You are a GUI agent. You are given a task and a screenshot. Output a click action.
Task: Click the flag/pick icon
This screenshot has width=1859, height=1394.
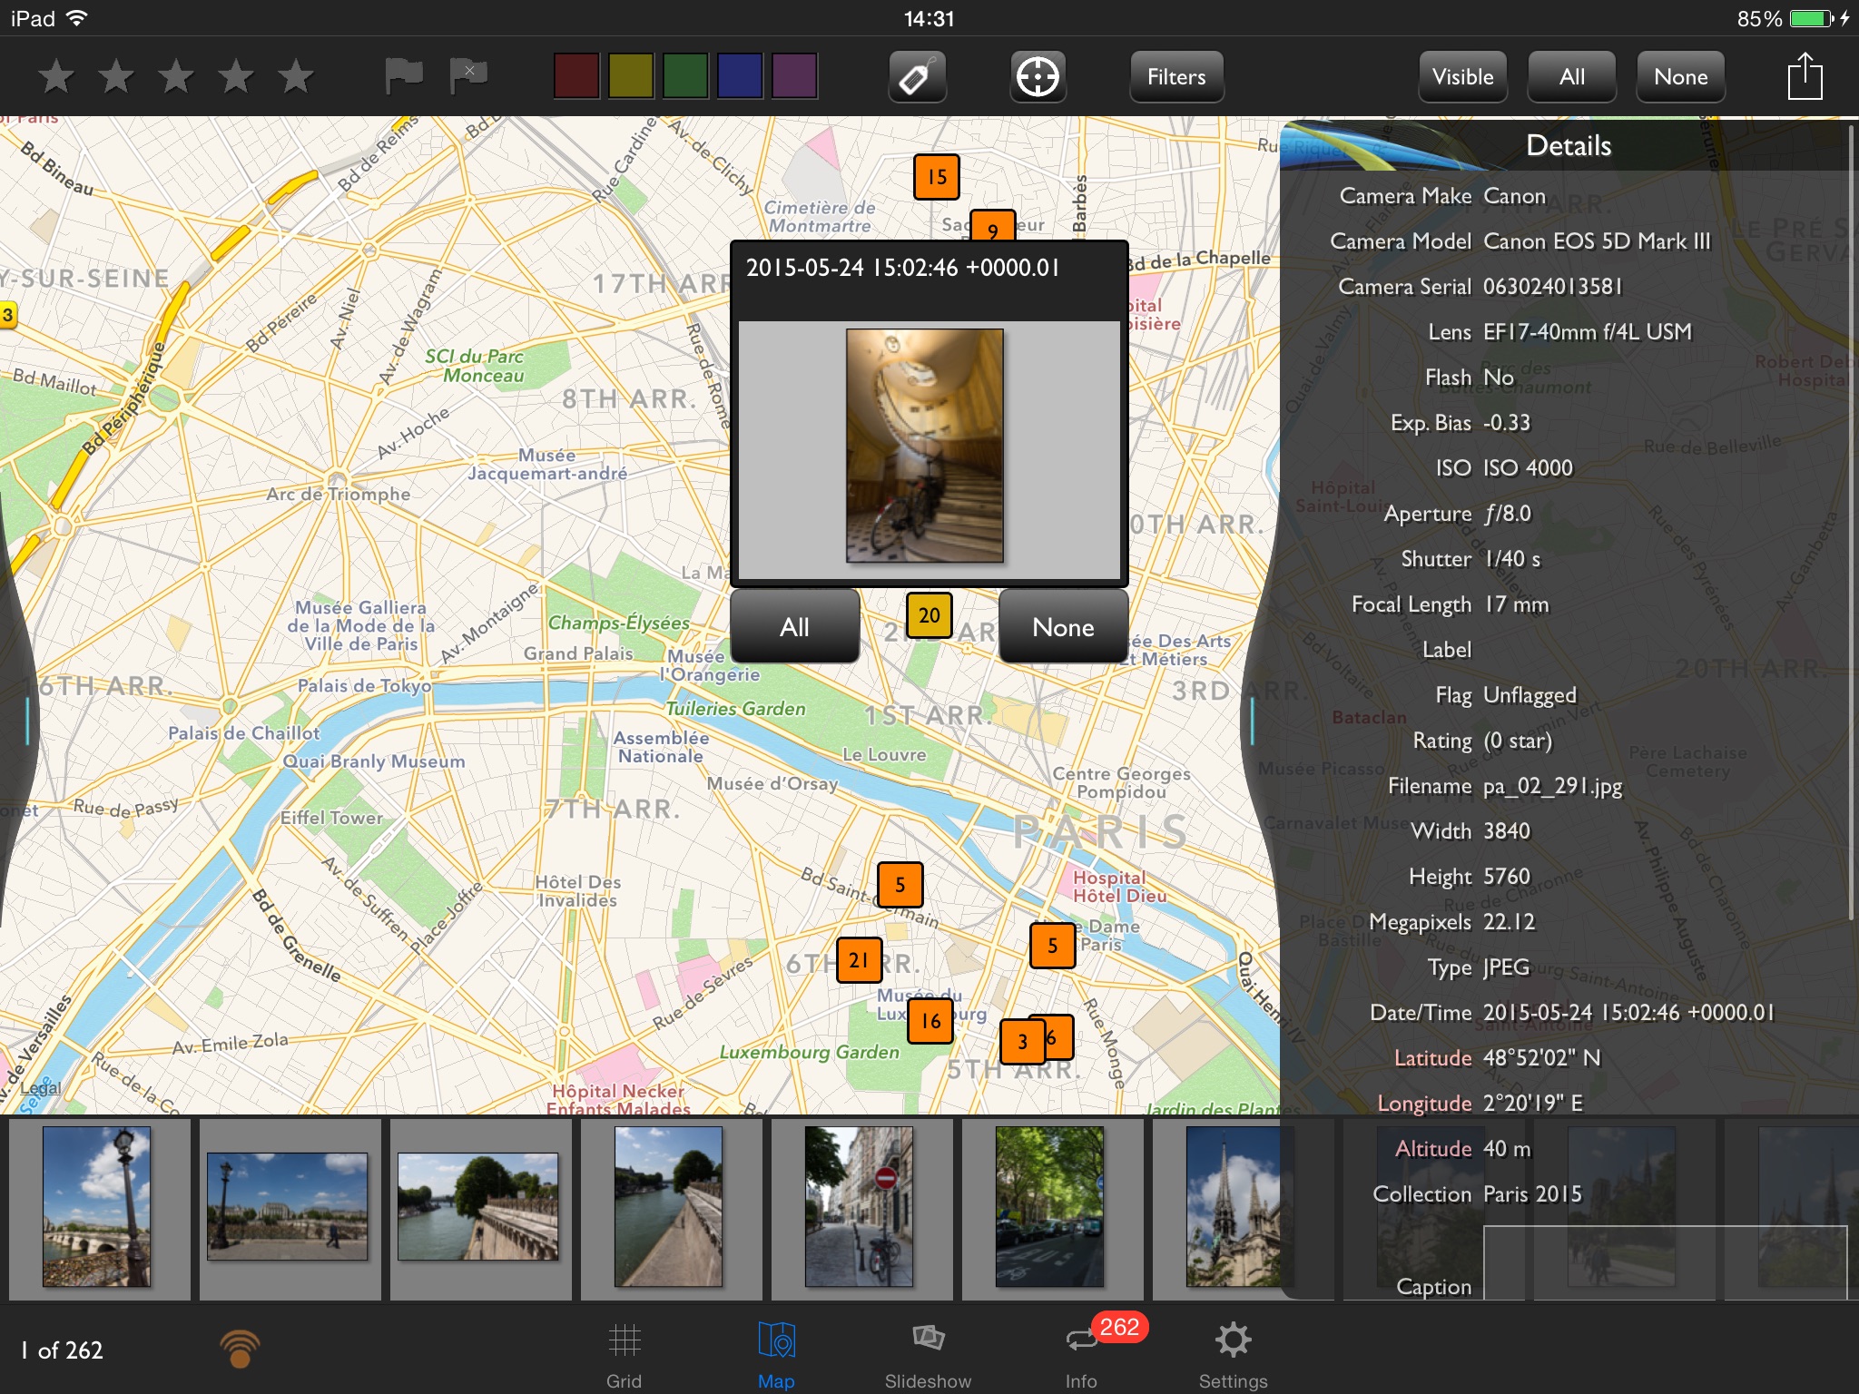pyautogui.click(x=402, y=76)
